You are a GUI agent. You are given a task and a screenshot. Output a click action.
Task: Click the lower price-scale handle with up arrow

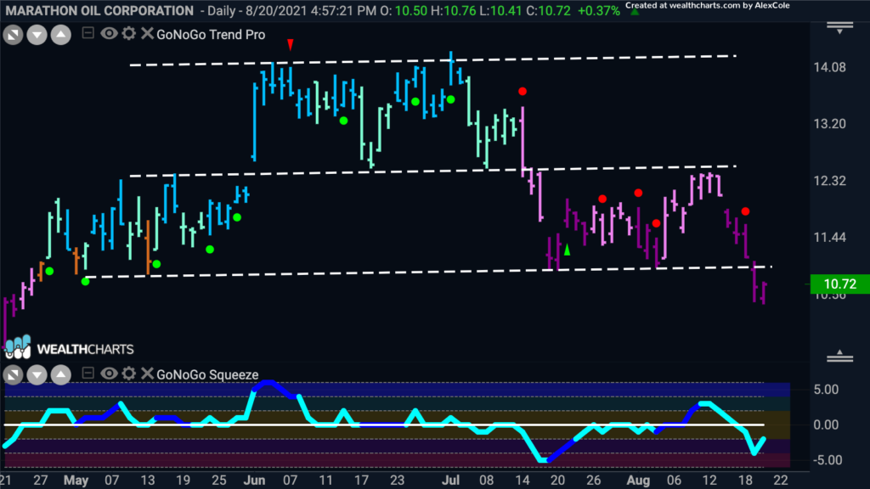(840, 356)
